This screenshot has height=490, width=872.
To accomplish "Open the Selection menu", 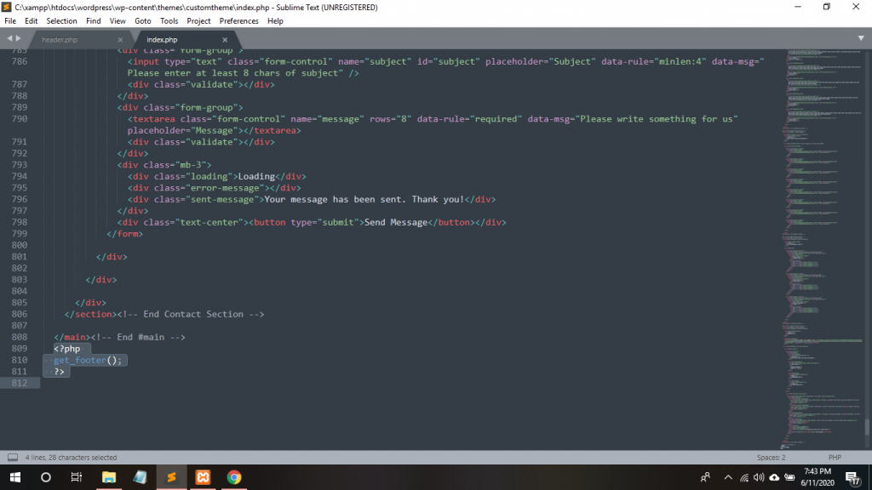I will 61,20.
